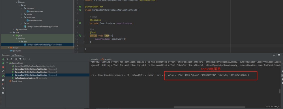283x109 pixels.
Task: Switch to the Console tab
Action: click(95, 59)
